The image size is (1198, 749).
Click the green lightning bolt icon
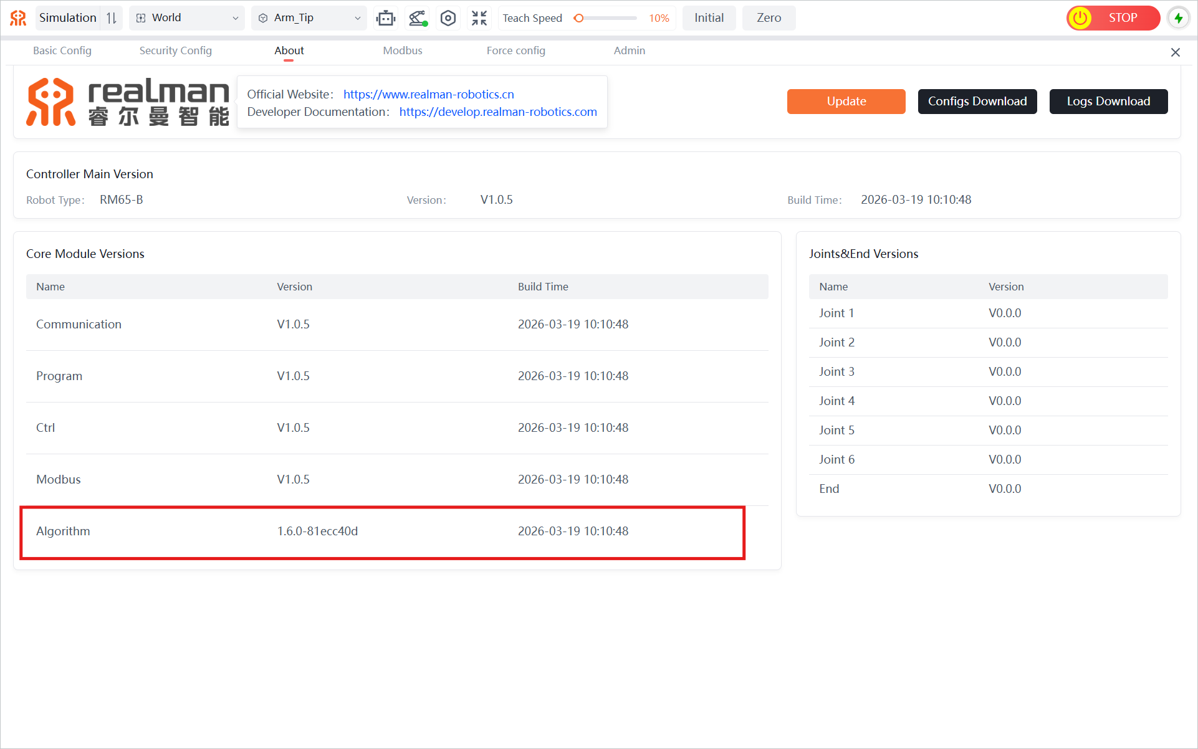(x=1178, y=18)
